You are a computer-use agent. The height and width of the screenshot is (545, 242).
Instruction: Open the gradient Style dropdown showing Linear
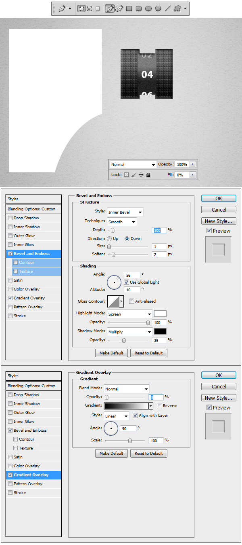click(117, 416)
